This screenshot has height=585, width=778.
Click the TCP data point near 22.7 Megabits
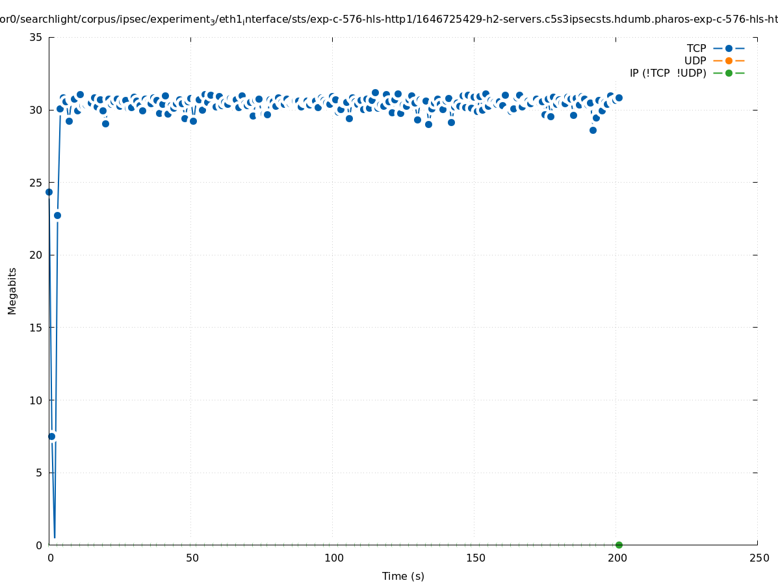click(57, 215)
